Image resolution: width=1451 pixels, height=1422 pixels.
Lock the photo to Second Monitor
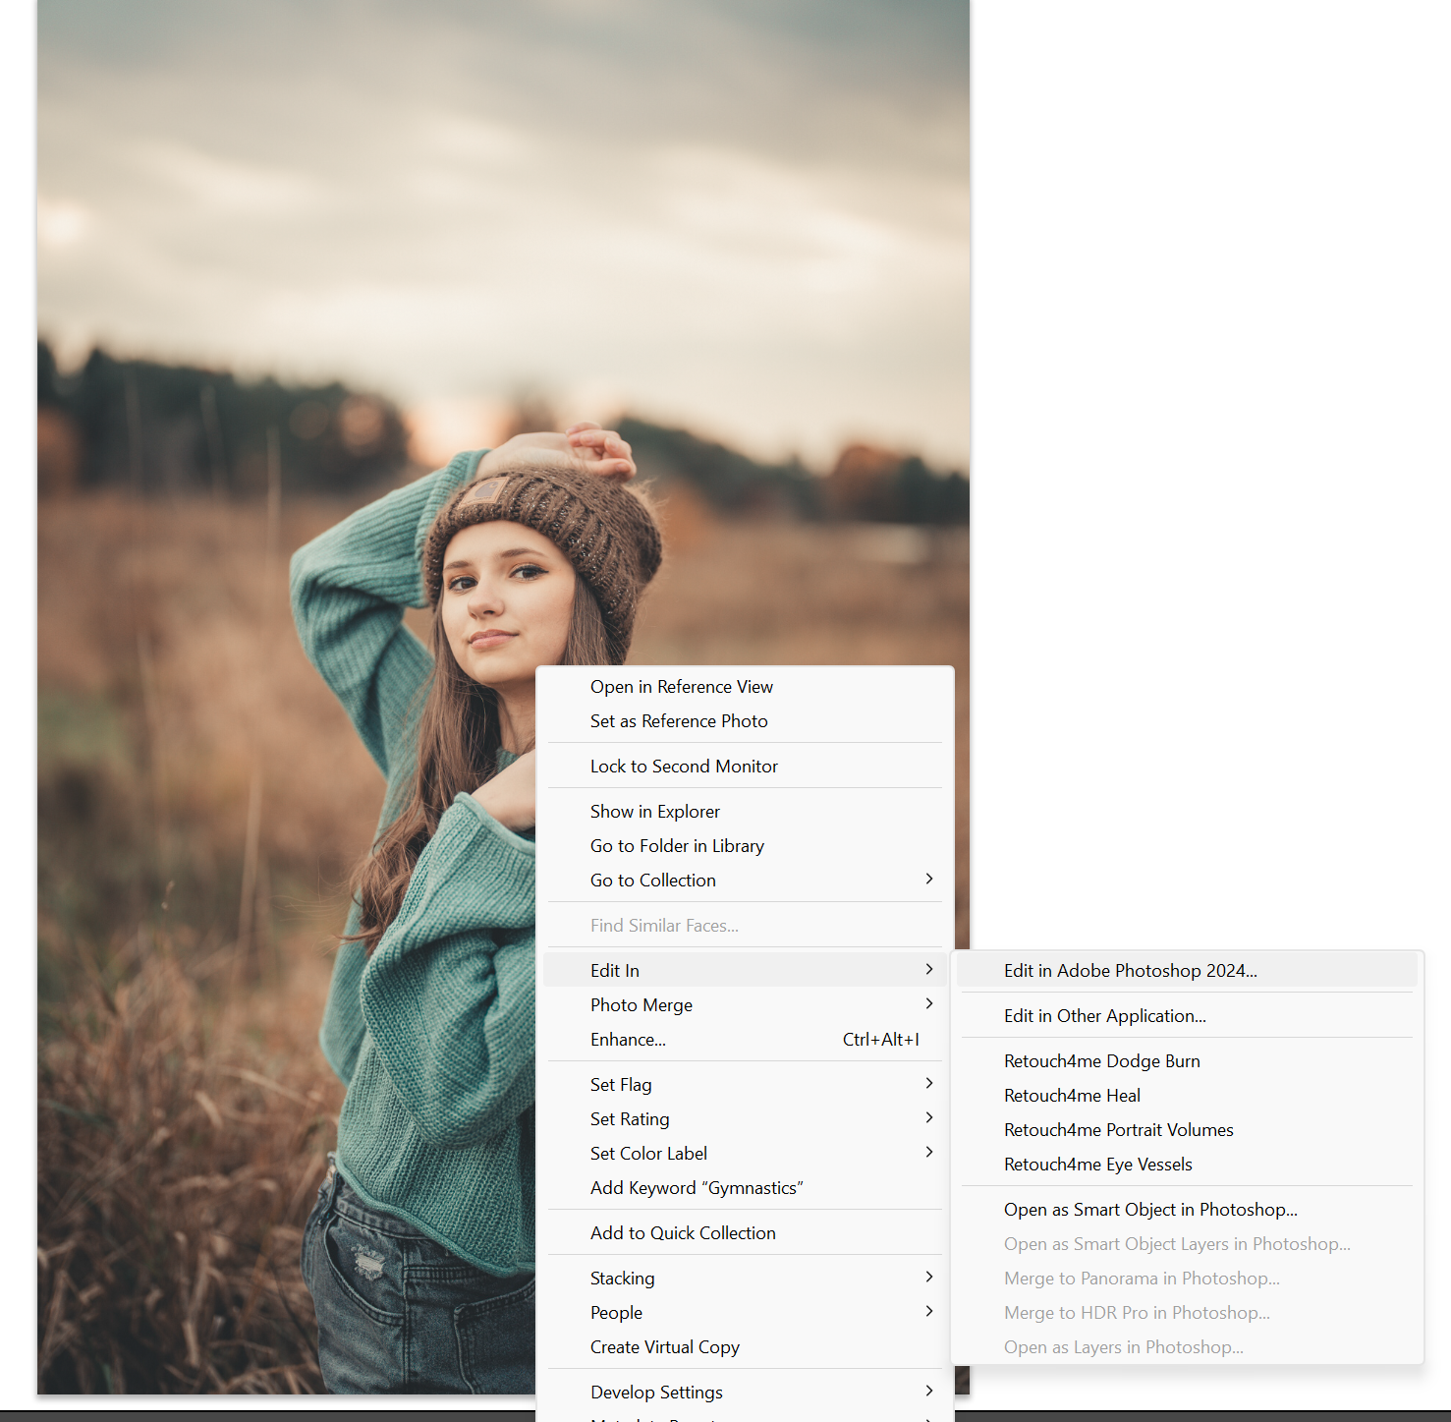pos(684,766)
